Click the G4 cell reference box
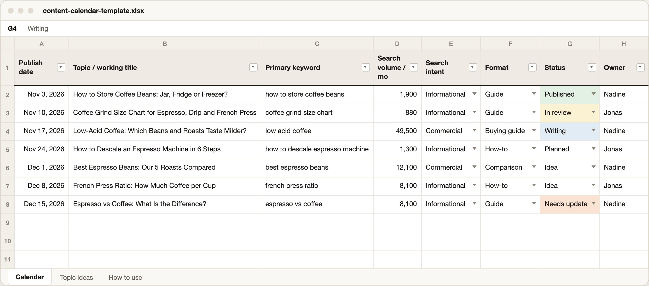Screen dimensions: 649x286 12,28
